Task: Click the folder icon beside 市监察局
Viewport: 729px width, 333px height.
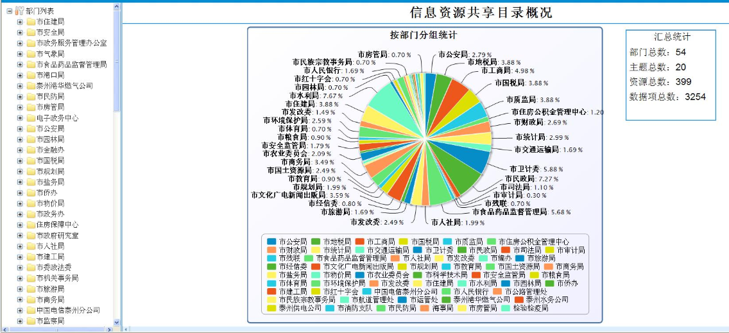Action: point(30,321)
